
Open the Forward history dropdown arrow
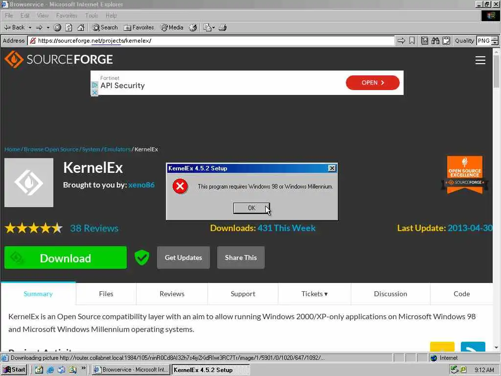coord(48,27)
